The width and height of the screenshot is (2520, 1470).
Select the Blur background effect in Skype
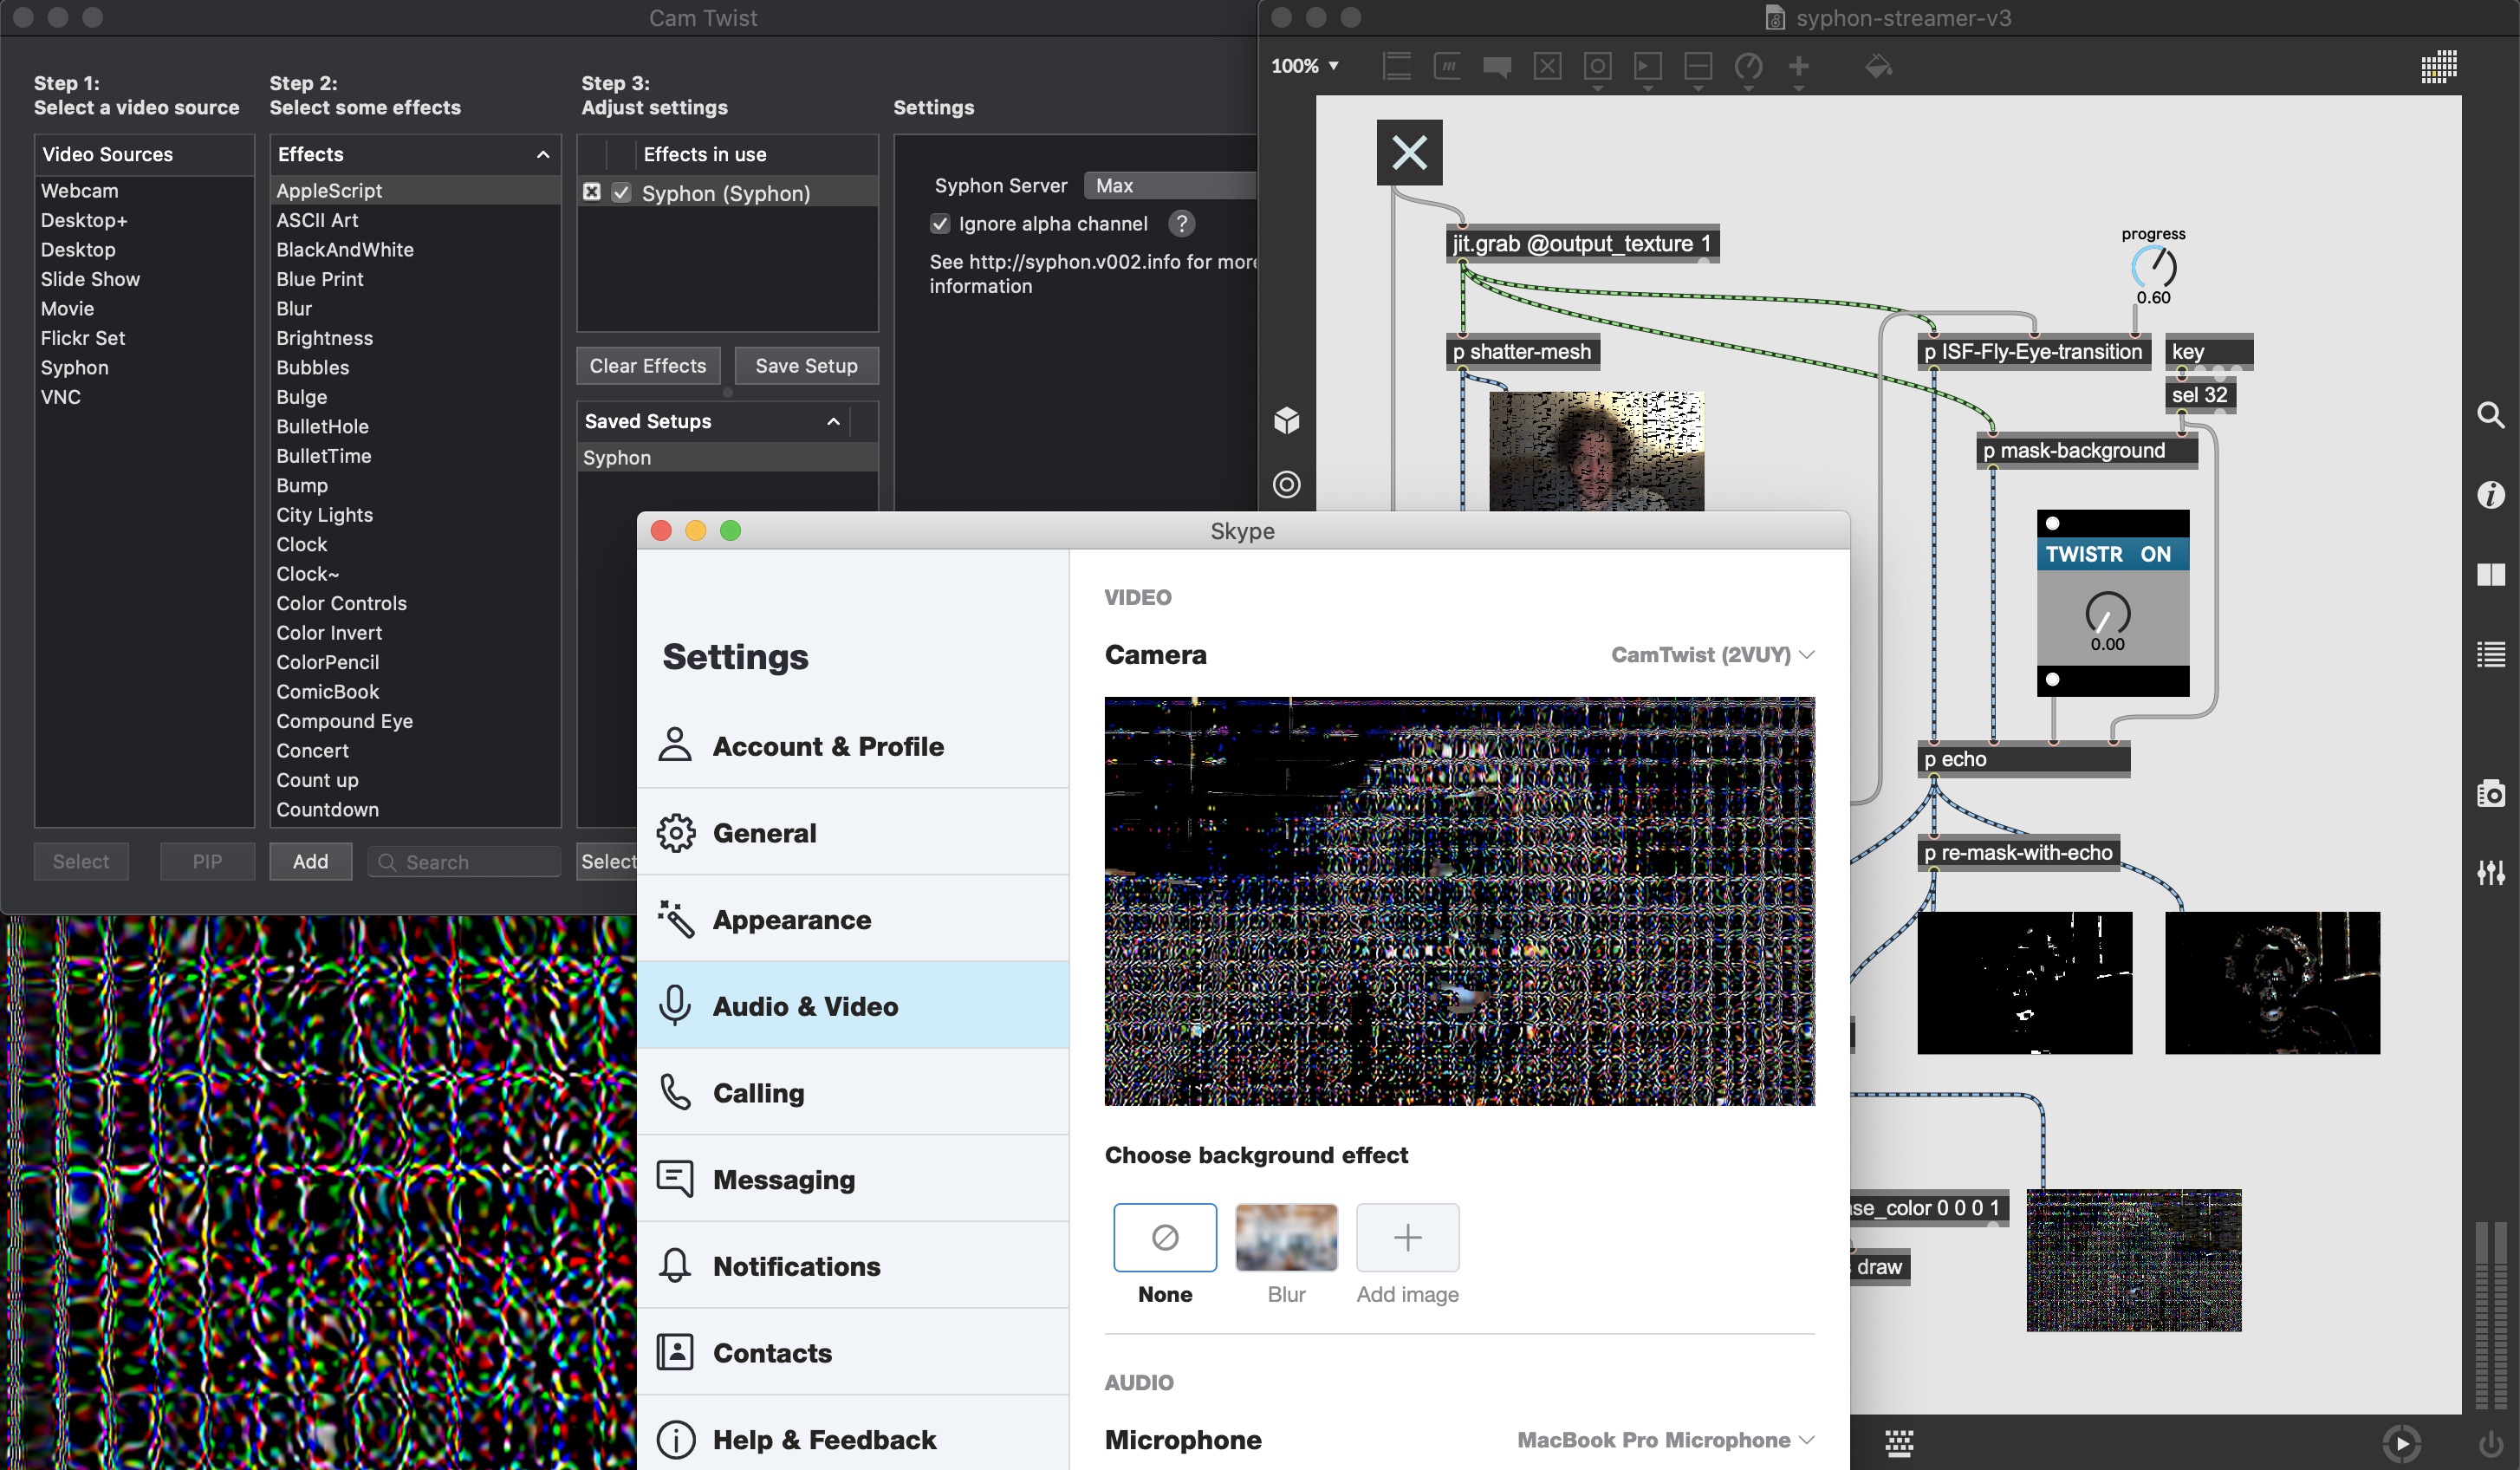click(x=1286, y=1237)
